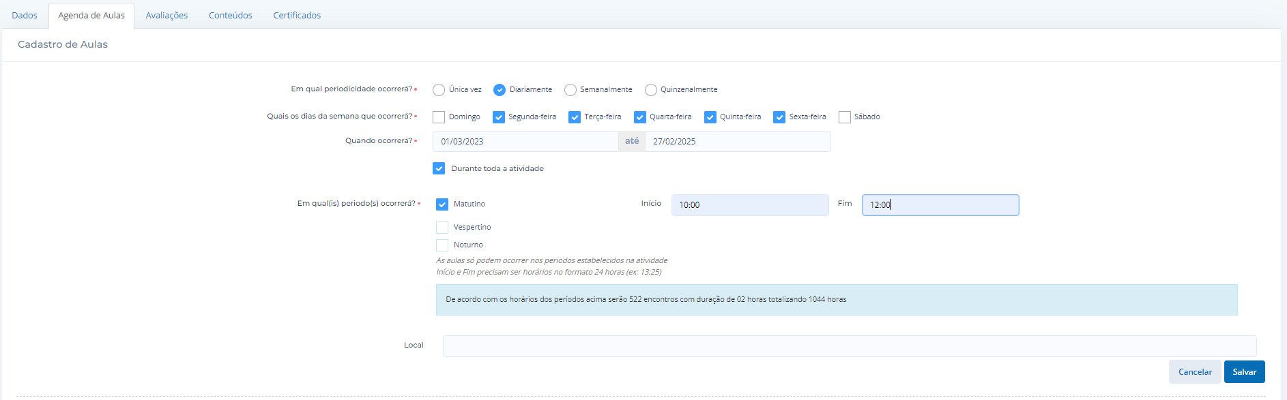
Task: Tick the Noturno period checkbox
Action: 442,245
